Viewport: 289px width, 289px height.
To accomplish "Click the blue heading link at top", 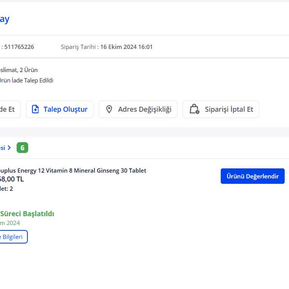I will coord(5,19).
